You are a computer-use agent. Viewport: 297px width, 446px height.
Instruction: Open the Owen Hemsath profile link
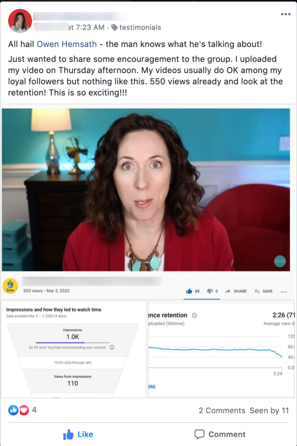(x=67, y=44)
